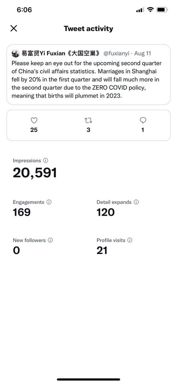Screen dimensions: 177x384
Task: Open info icon next to Engagements
Action: (x=49, y=202)
